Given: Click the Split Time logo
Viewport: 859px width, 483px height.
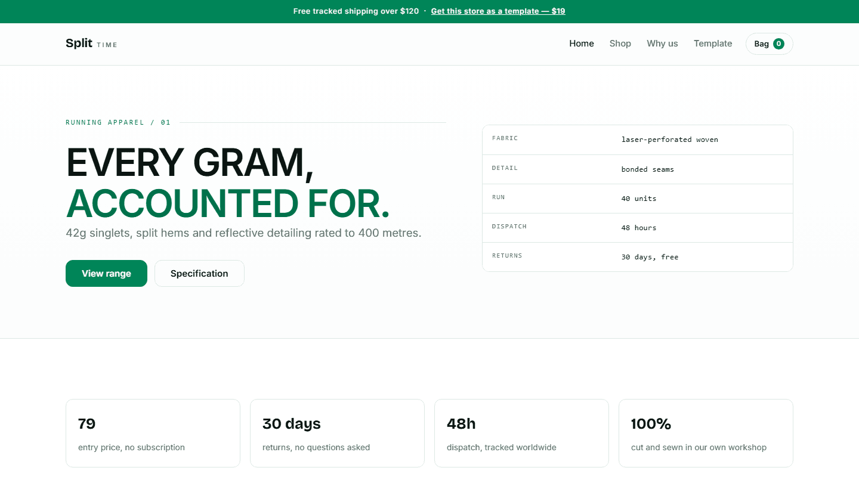Looking at the screenshot, I should click(x=91, y=44).
